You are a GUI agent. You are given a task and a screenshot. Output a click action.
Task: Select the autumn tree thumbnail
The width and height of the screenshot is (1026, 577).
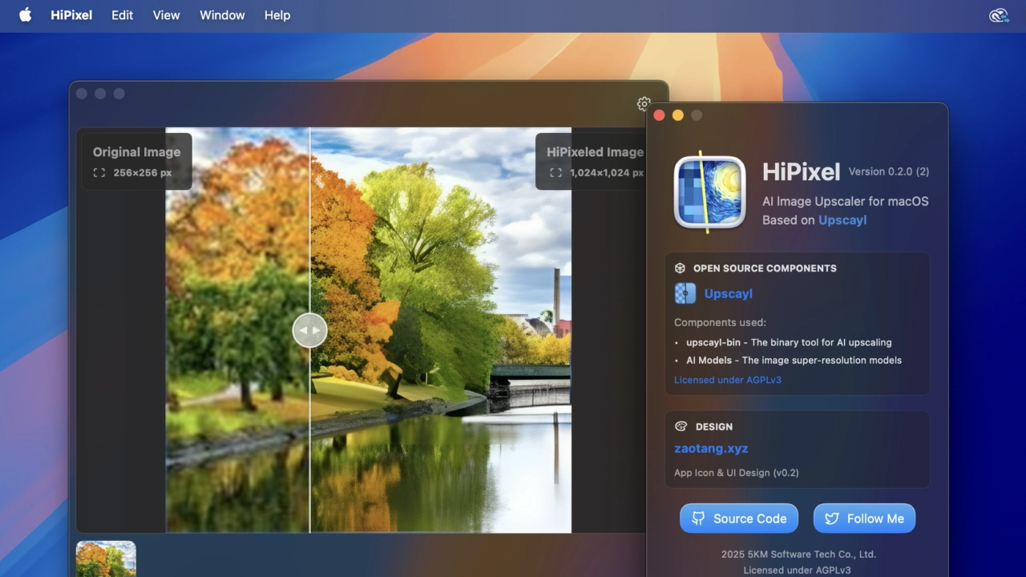(x=106, y=559)
